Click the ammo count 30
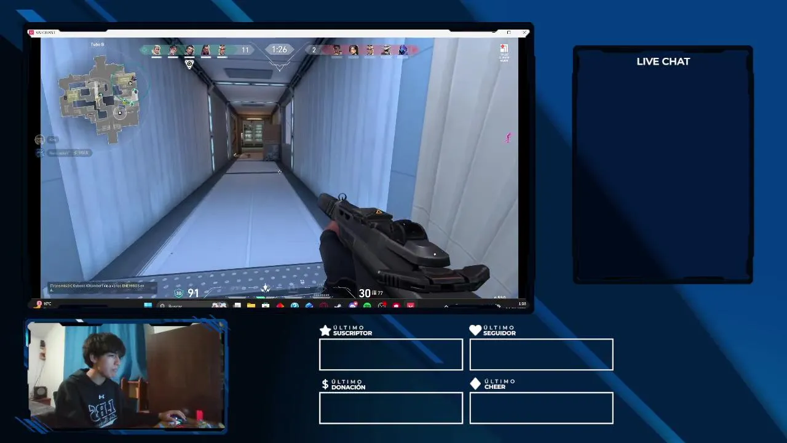The width and height of the screenshot is (787, 443). (365, 293)
